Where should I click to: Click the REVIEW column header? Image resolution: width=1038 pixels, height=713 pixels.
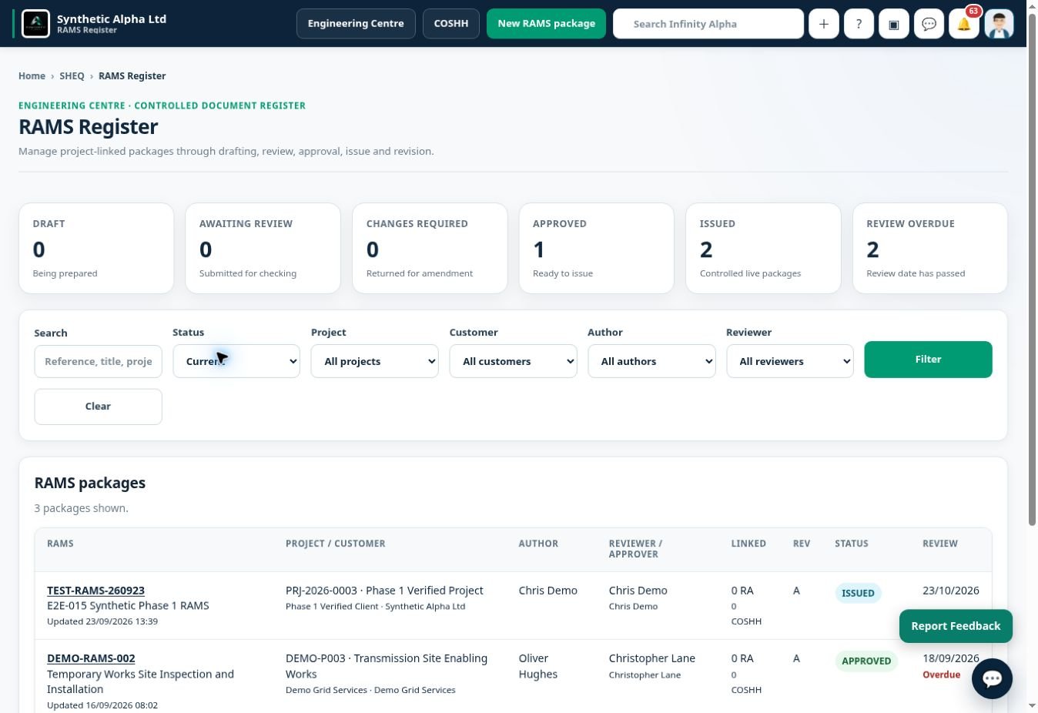(940, 544)
